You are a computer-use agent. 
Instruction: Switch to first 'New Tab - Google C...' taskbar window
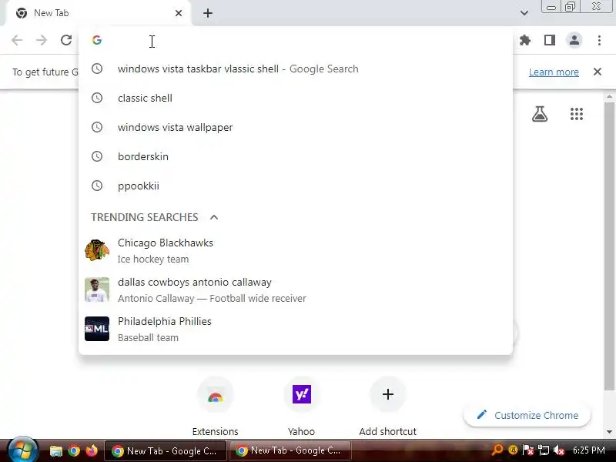tap(166, 451)
